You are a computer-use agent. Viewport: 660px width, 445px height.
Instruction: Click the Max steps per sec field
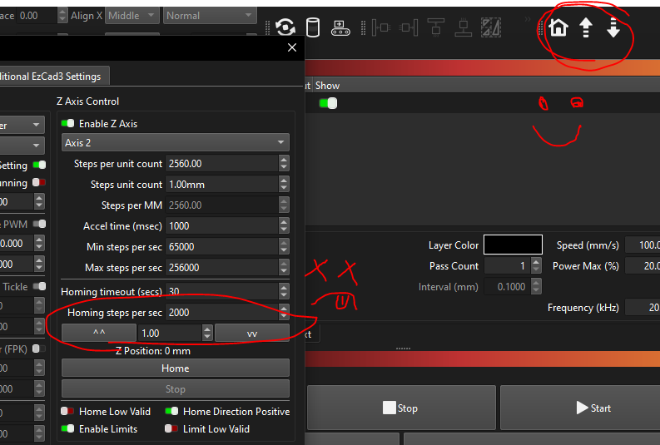click(222, 268)
